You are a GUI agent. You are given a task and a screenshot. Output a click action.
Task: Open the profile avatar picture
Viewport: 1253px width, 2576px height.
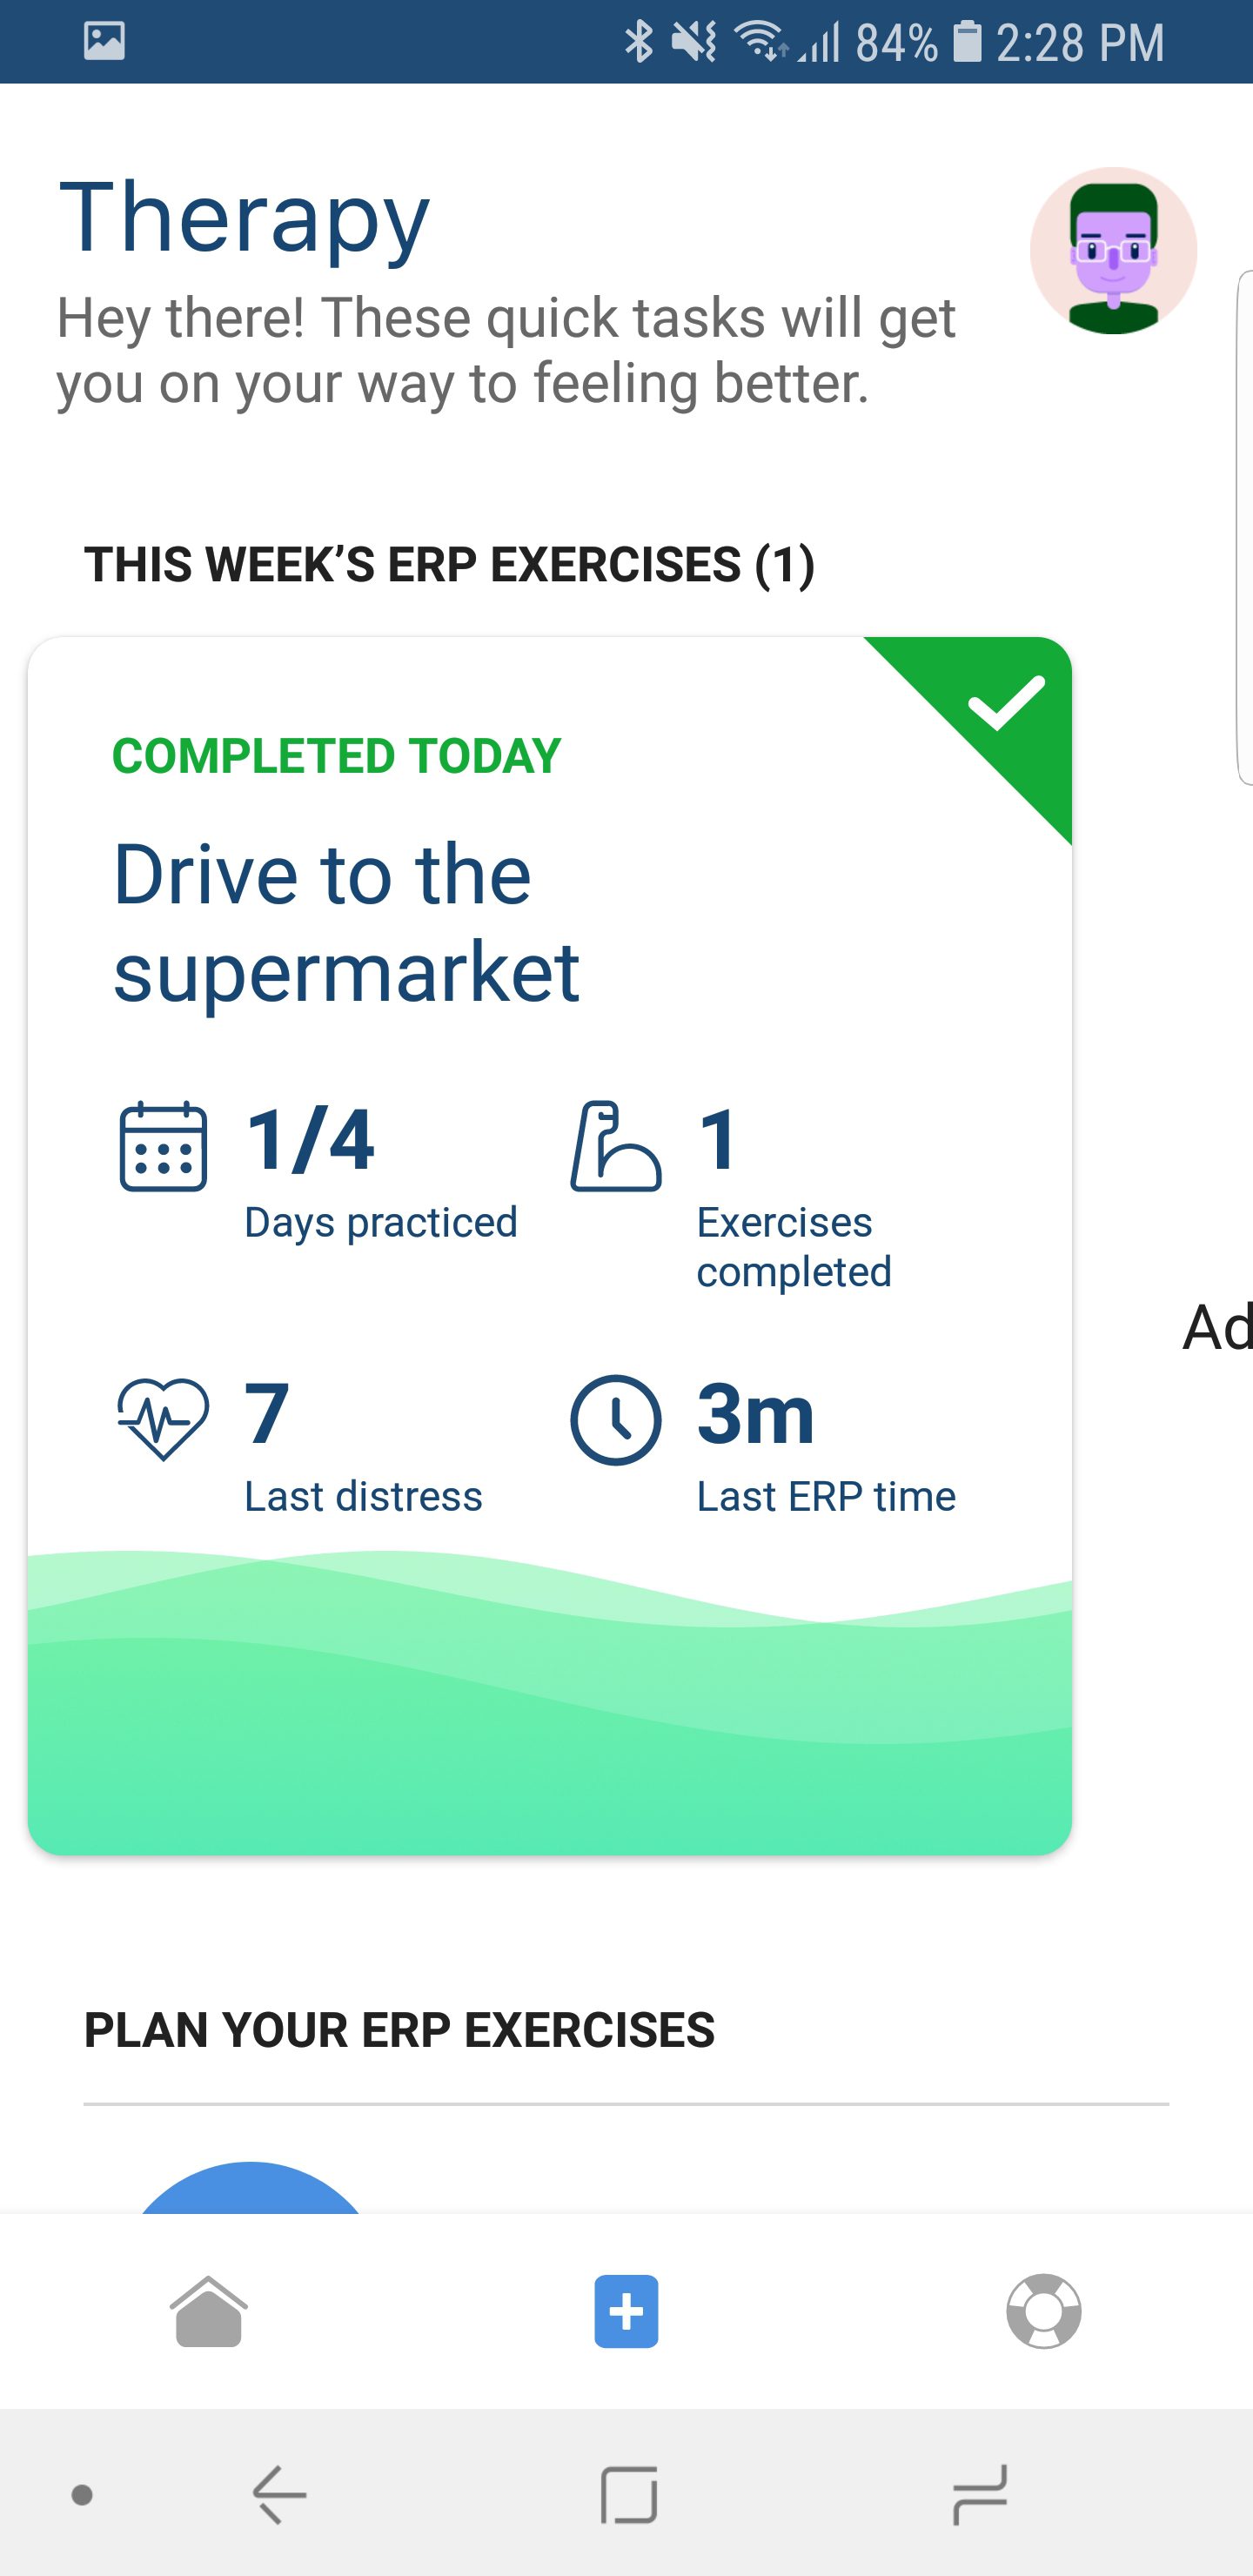[x=1113, y=250]
